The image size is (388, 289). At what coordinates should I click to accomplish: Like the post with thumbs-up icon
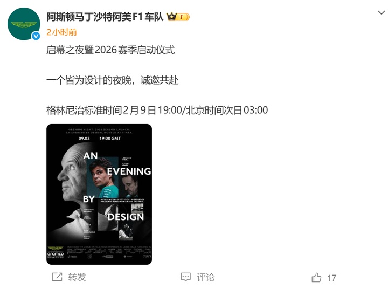316,277
